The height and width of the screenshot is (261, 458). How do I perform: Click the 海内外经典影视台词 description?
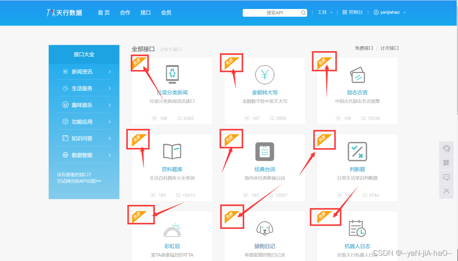[265, 178]
